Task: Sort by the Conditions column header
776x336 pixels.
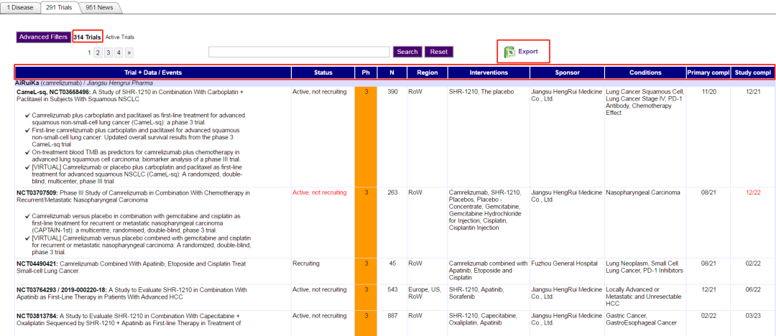Action: 645,73
